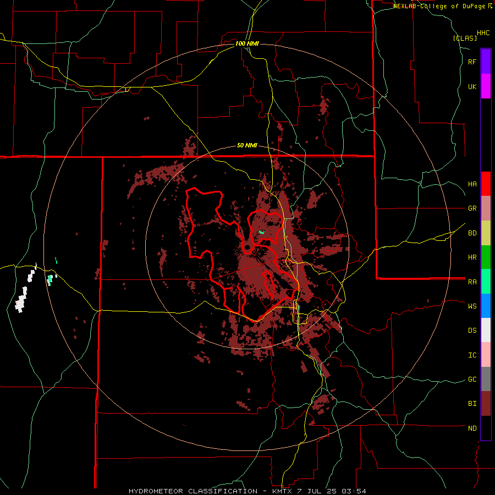Click the RA light green legend swatch

click(x=486, y=282)
